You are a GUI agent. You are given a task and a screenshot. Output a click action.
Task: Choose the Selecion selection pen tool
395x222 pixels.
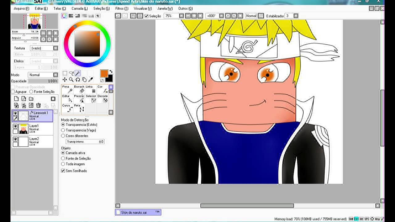[x=91, y=99]
